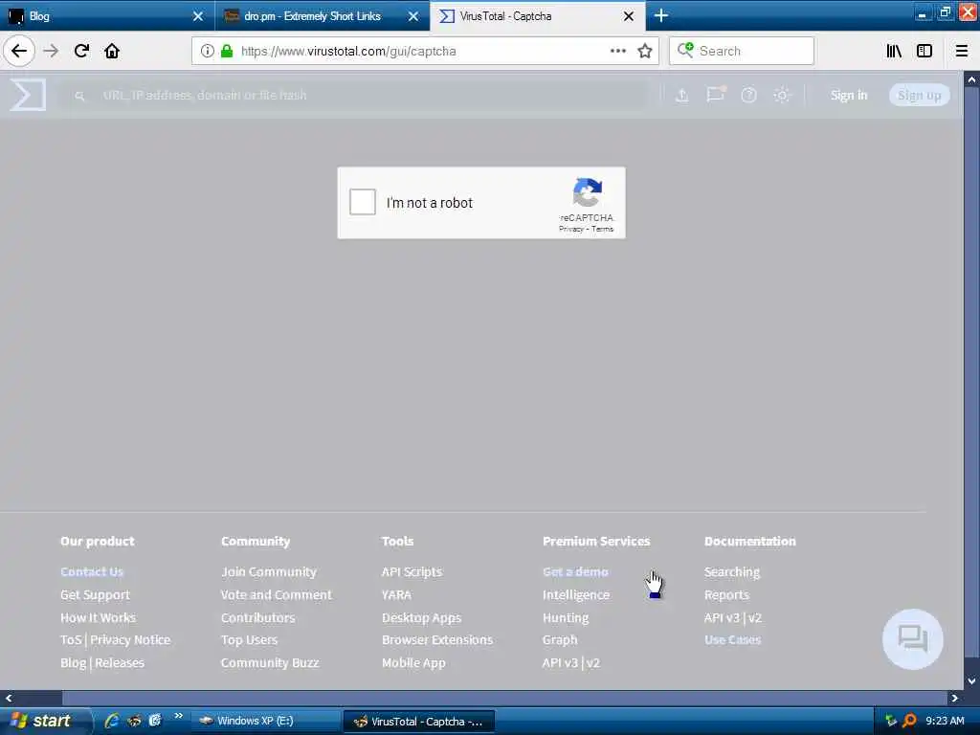Open API Scripts link
The height and width of the screenshot is (735, 980).
tap(412, 571)
